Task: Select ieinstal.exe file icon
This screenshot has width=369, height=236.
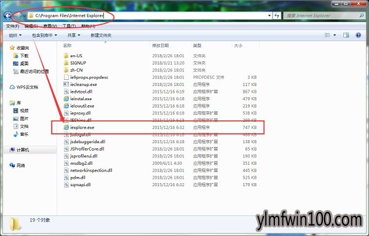Action: pyautogui.click(x=66, y=99)
